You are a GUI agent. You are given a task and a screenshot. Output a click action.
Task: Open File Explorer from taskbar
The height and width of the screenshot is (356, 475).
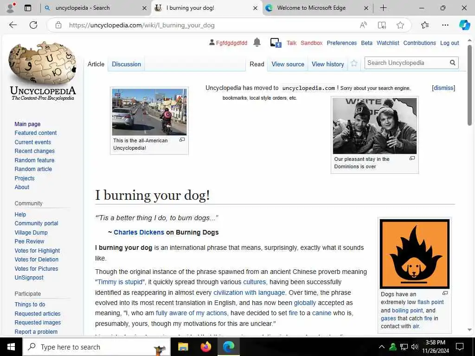click(x=183, y=347)
